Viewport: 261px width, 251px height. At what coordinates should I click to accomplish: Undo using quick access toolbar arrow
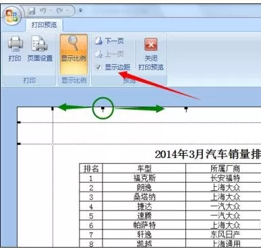pos(43,11)
